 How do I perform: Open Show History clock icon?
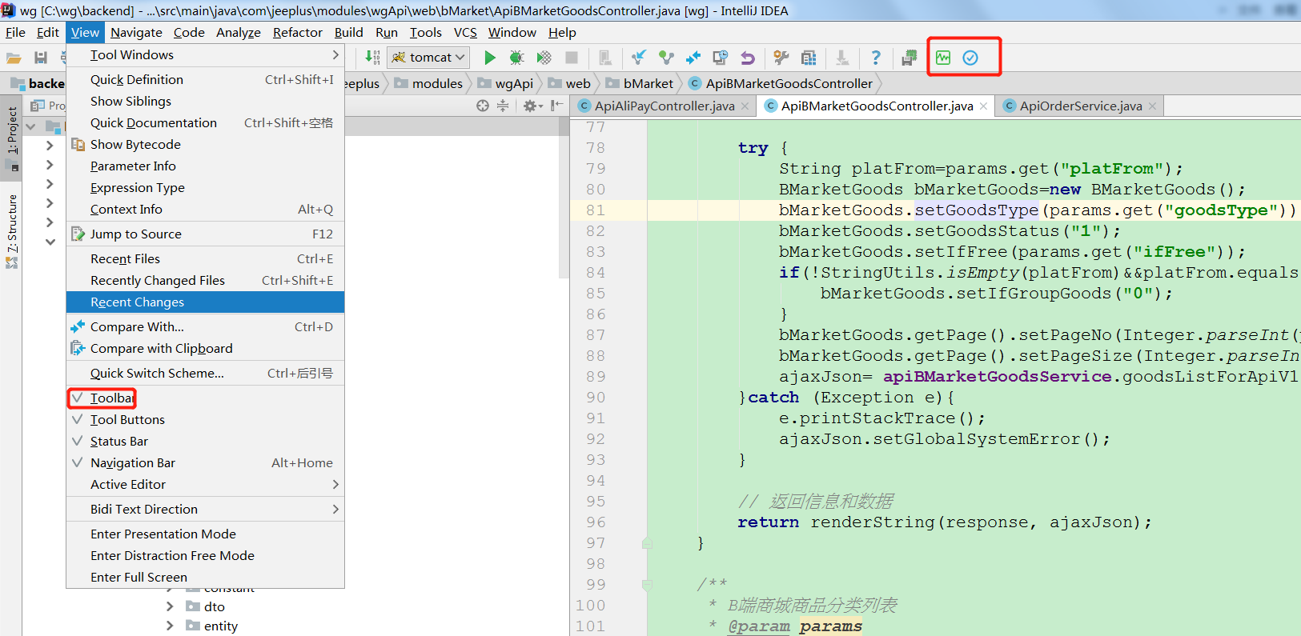click(x=721, y=58)
